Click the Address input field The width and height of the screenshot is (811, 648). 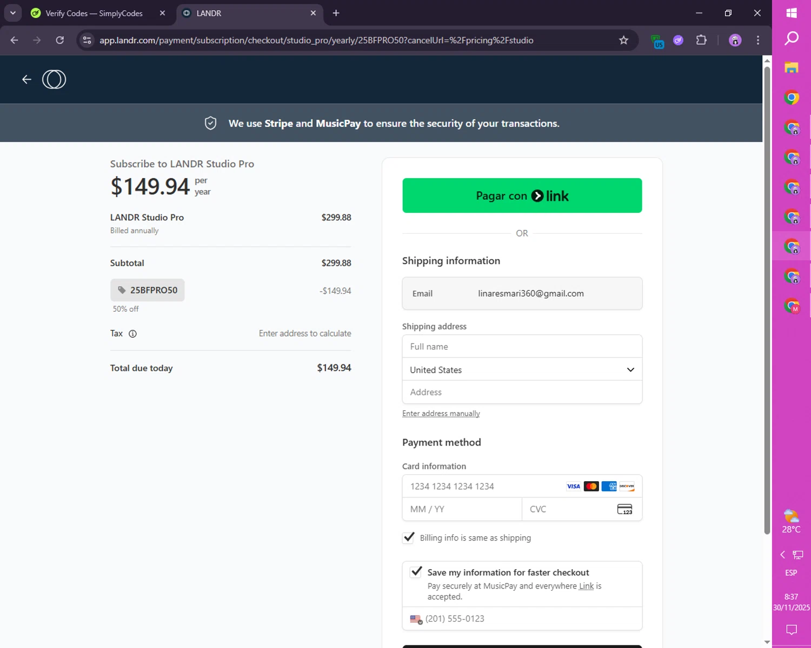tap(522, 393)
